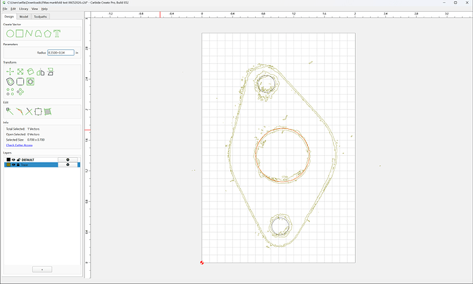
Task: Toggle lock on the Trace layer
Action: [18, 165]
